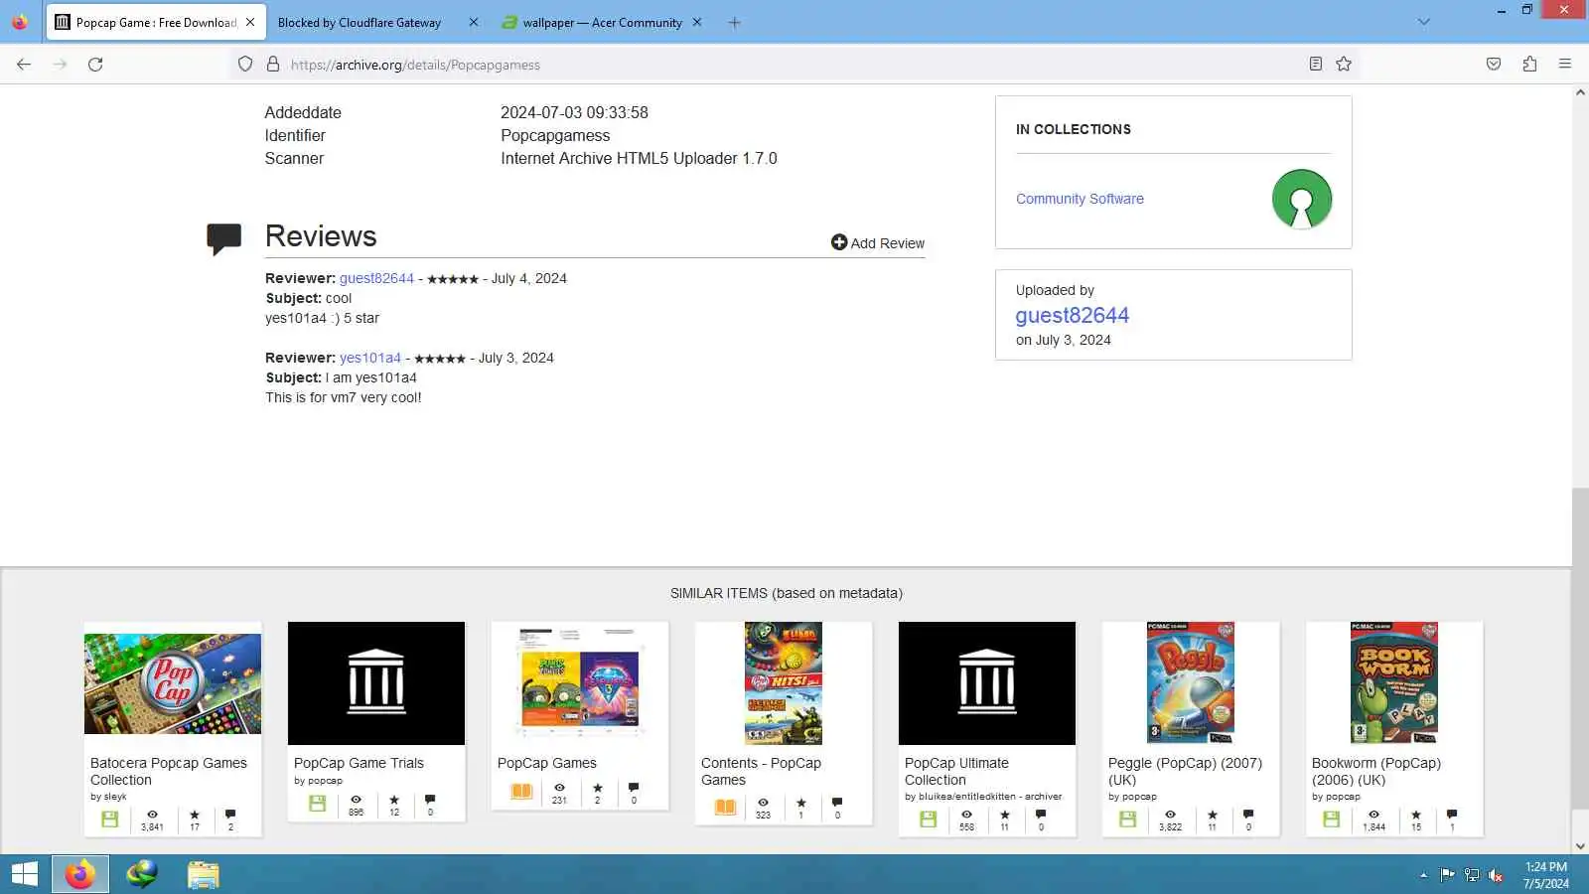Open PopCap Games item thumbnail
1589x894 pixels.
point(580,683)
